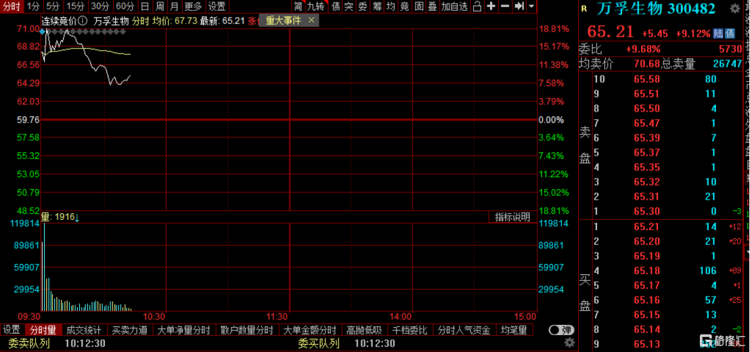Image resolution: width=750 pixels, height=352 pixels.
Task: Open the daily 日 K-line chart
Action: click(145, 6)
